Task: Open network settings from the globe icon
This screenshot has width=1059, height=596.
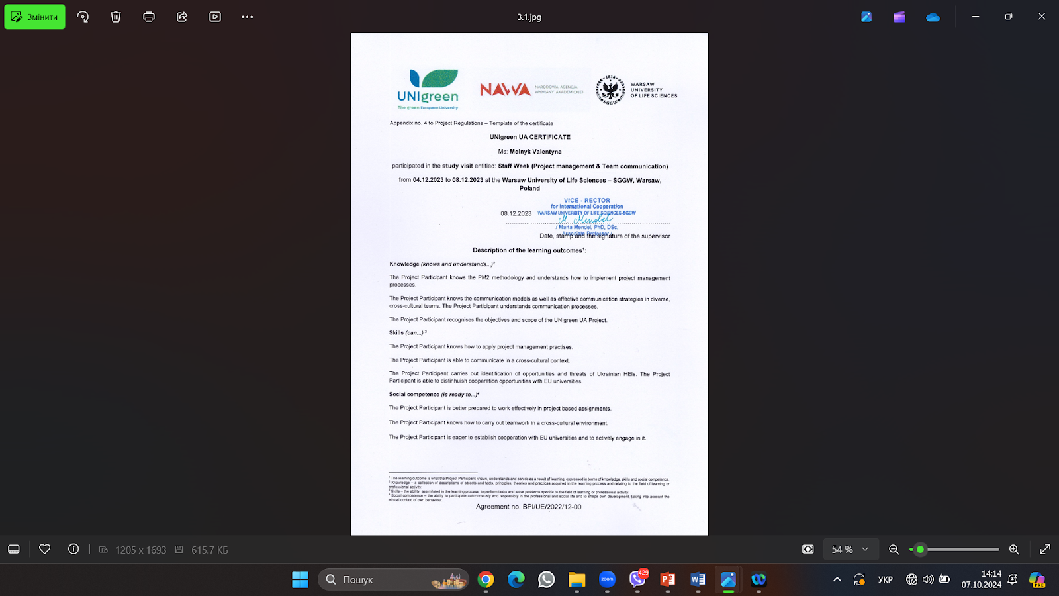Action: (x=911, y=579)
